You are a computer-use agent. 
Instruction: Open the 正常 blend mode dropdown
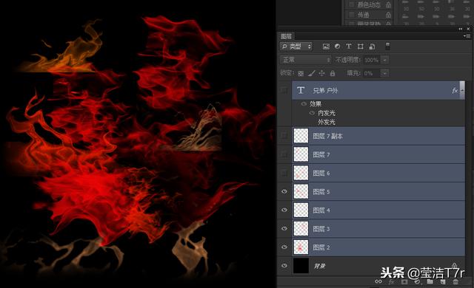(x=305, y=60)
